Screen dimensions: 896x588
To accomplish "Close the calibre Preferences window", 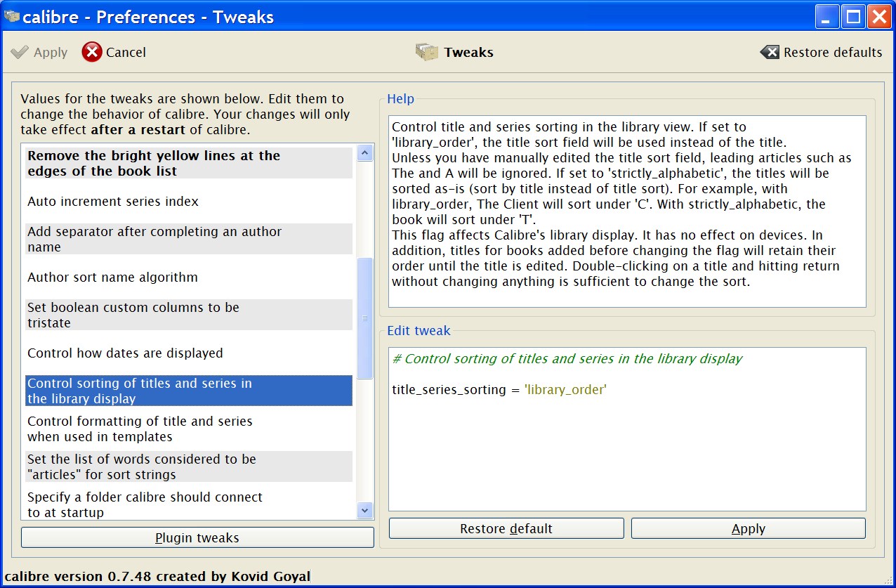I will 878,17.
